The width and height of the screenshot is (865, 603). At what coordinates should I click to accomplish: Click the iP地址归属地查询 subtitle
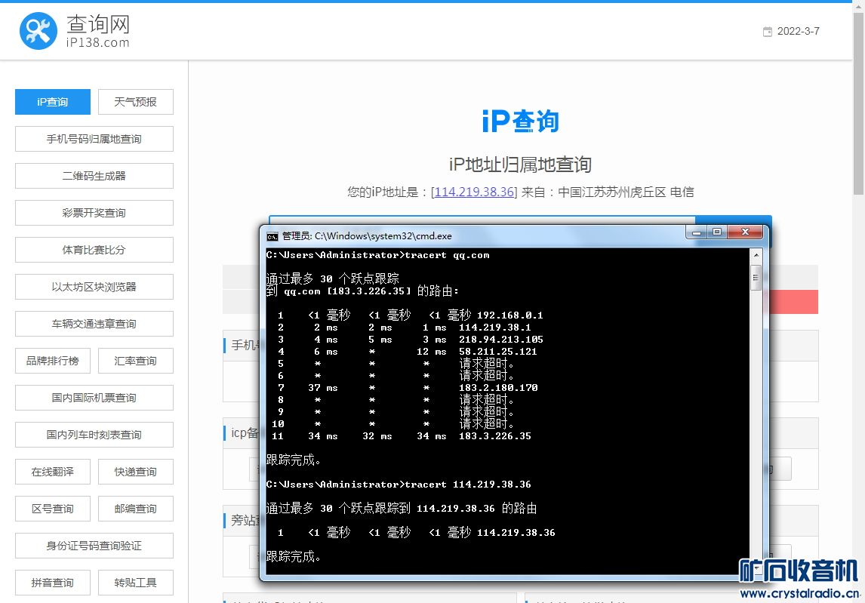520,165
